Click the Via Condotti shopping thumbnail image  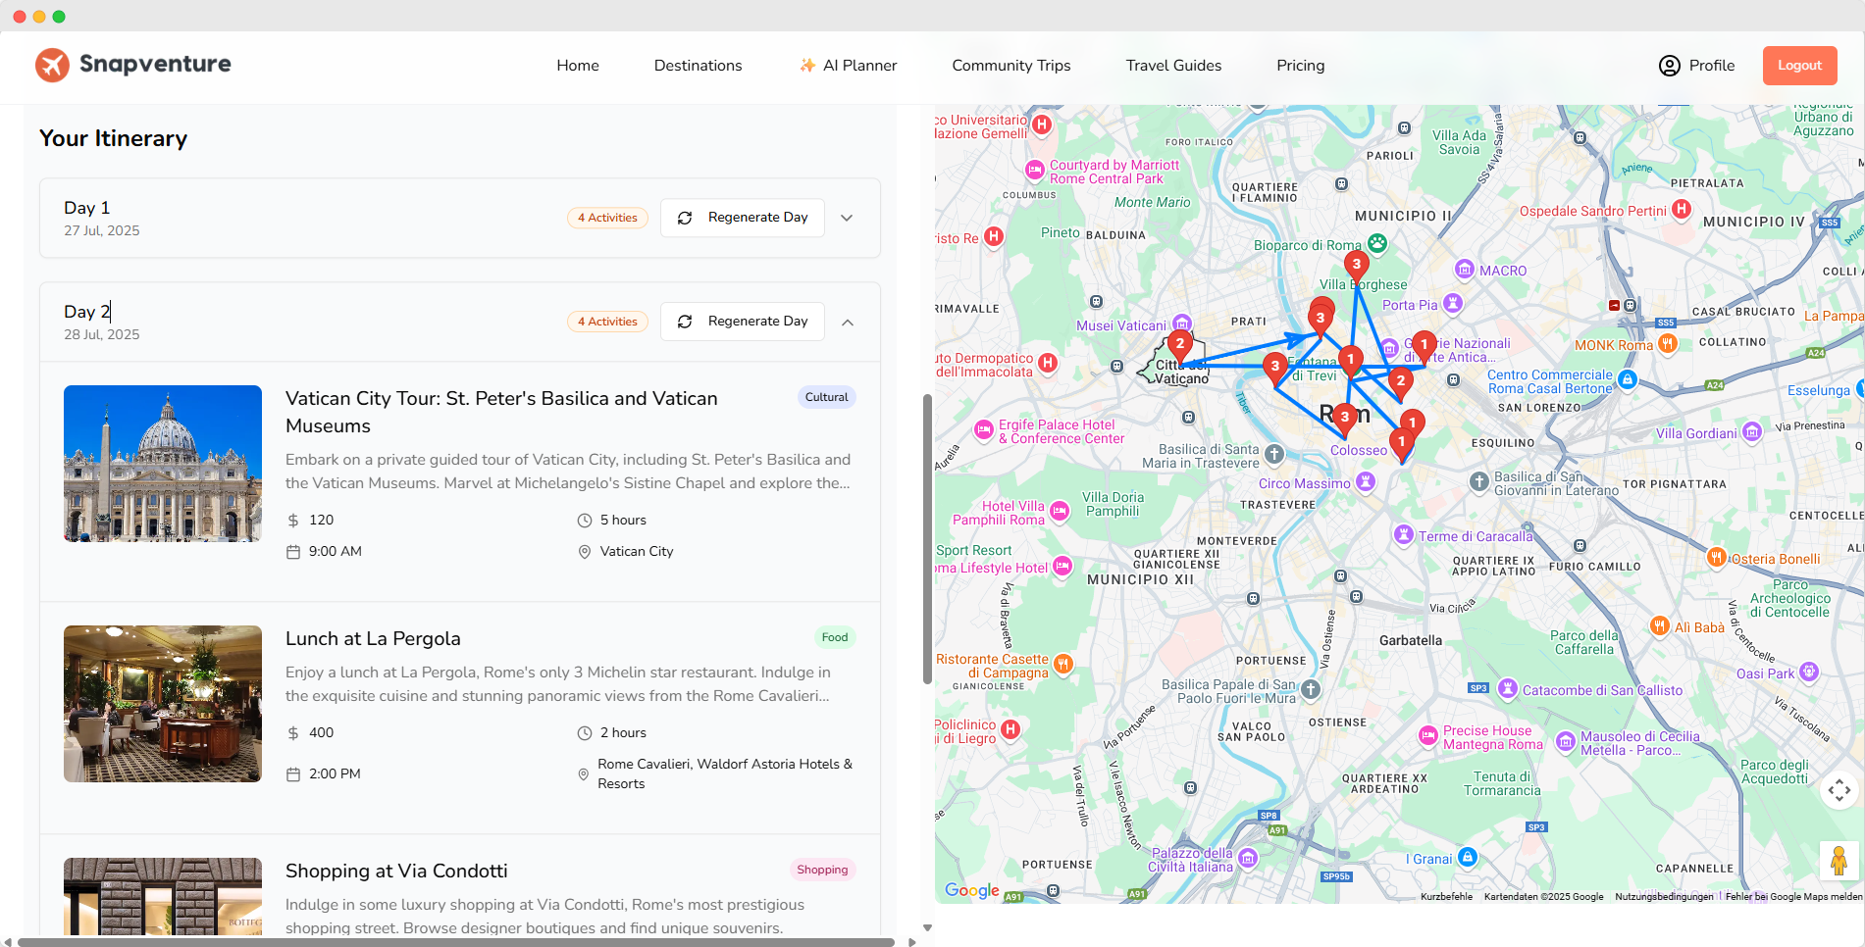coord(163,896)
